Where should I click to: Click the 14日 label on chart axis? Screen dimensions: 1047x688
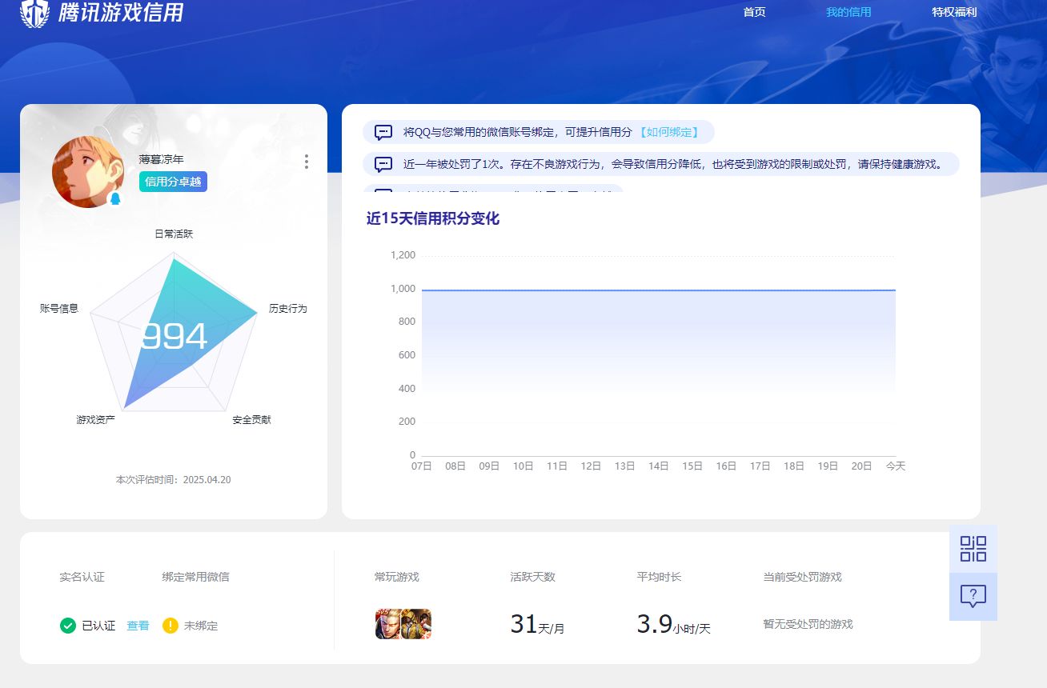click(659, 466)
